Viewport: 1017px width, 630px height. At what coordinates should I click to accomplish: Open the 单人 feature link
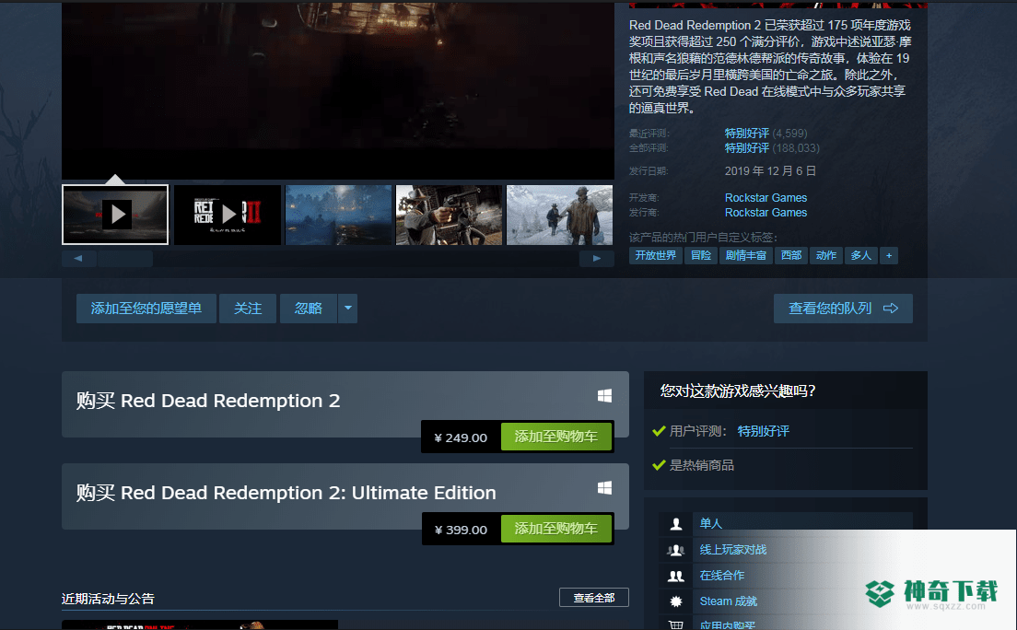pyautogui.click(x=711, y=523)
